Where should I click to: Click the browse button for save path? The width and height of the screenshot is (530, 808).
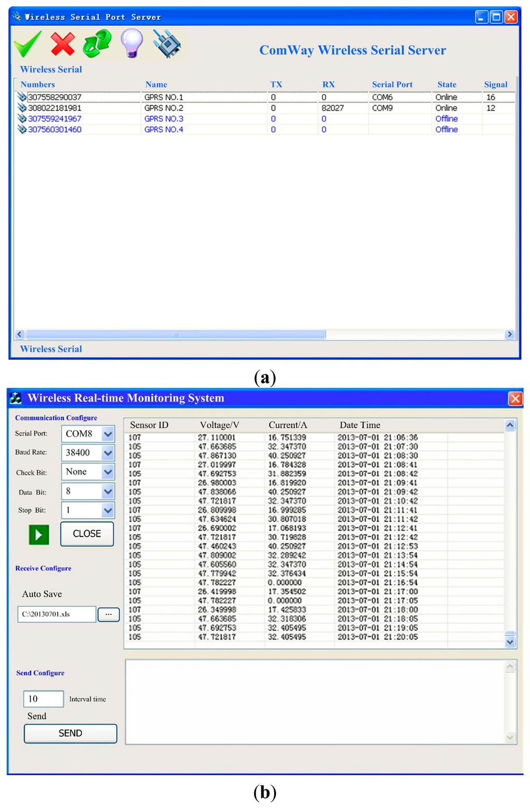point(109,614)
